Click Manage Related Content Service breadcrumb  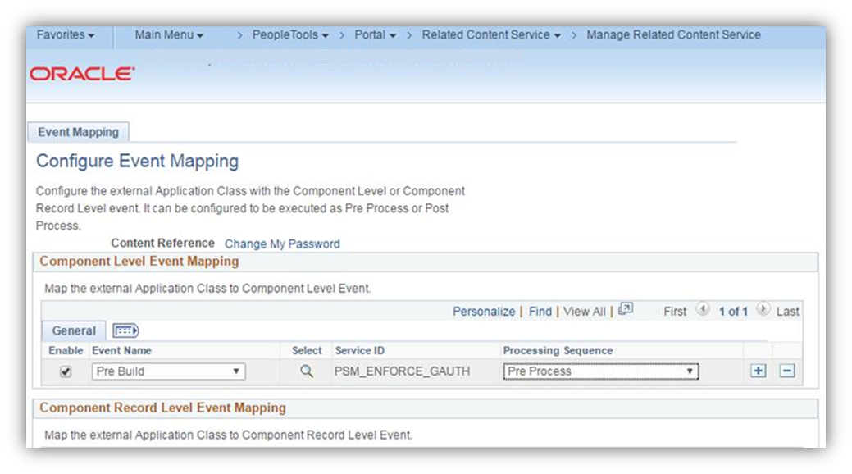(x=673, y=35)
